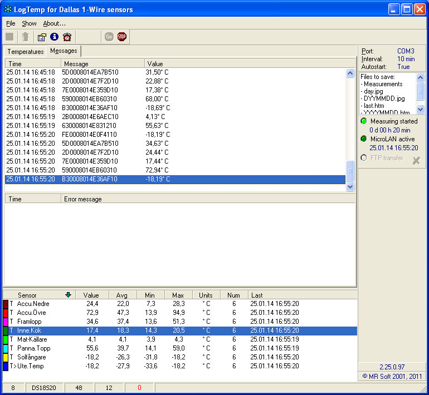Click the Framlopp magenta color swatch
Viewport: 429px width, 395px height.
tap(6, 322)
